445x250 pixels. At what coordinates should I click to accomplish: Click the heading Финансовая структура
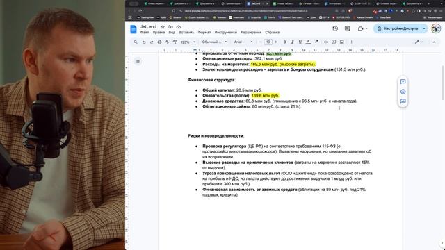click(x=211, y=80)
